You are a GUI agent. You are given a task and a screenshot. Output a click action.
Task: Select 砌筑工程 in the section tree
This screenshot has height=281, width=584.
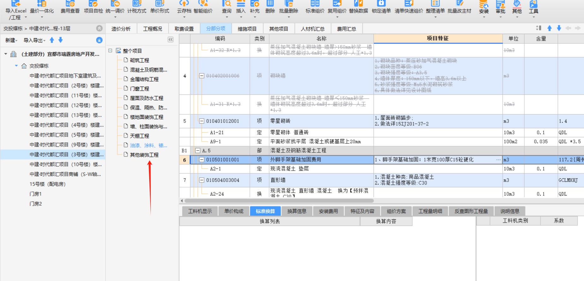[x=139, y=60]
